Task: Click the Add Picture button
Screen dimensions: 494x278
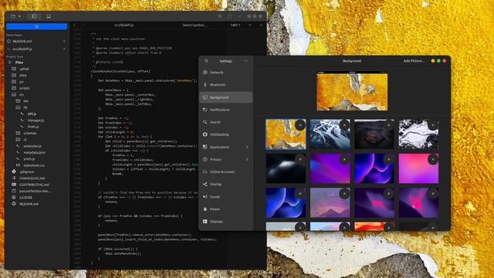Action: (x=414, y=61)
